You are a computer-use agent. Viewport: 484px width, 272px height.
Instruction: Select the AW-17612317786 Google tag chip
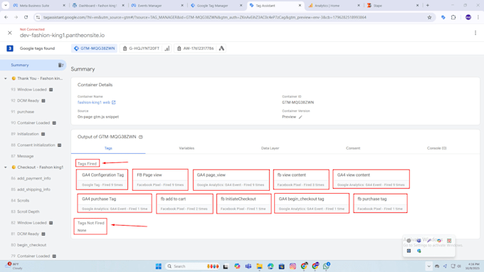pos(196,48)
